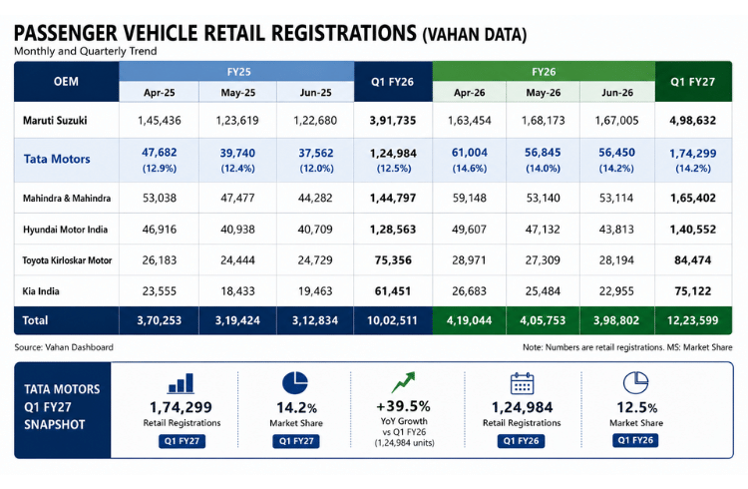The width and height of the screenshot is (748, 489).
Task: Click Maruti Suzuki's Q1 FY26 value 3,91,735
Action: (393, 121)
